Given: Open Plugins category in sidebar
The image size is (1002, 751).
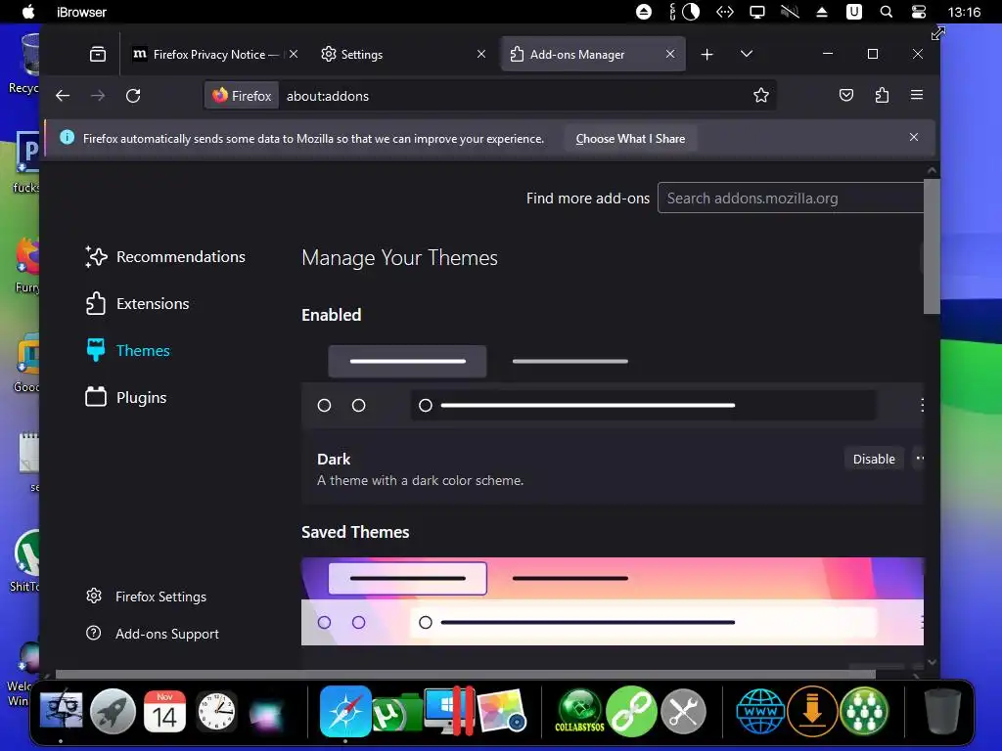Looking at the screenshot, I should [x=126, y=397].
